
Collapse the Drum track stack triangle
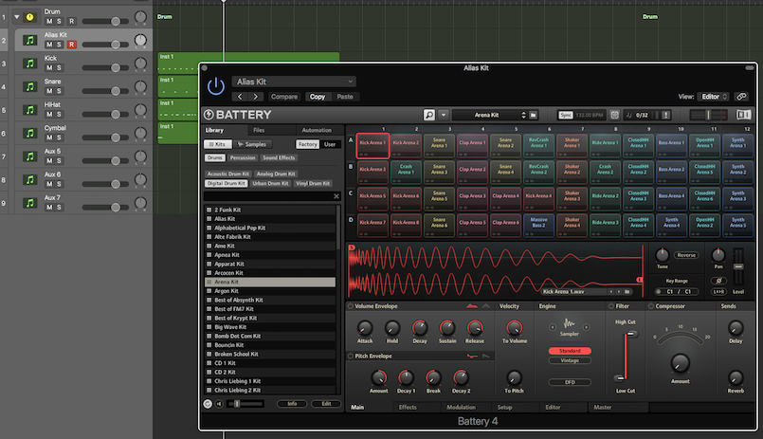tap(16, 17)
